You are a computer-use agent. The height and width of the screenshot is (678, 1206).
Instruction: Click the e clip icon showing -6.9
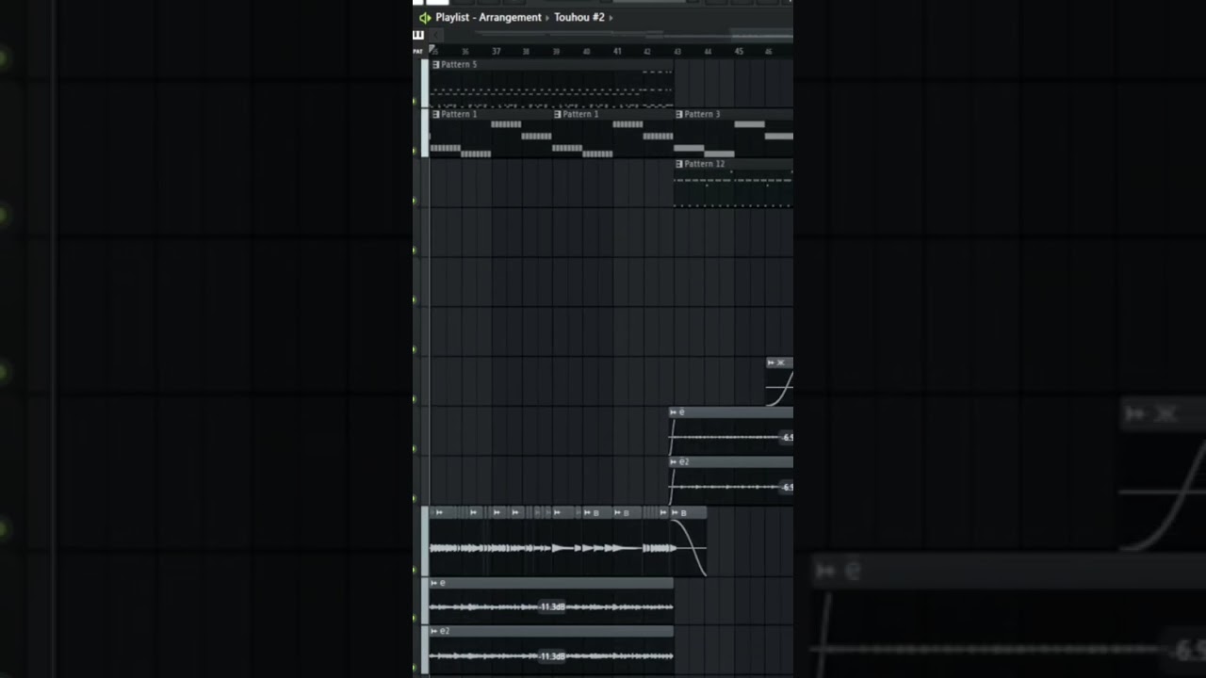tap(674, 412)
